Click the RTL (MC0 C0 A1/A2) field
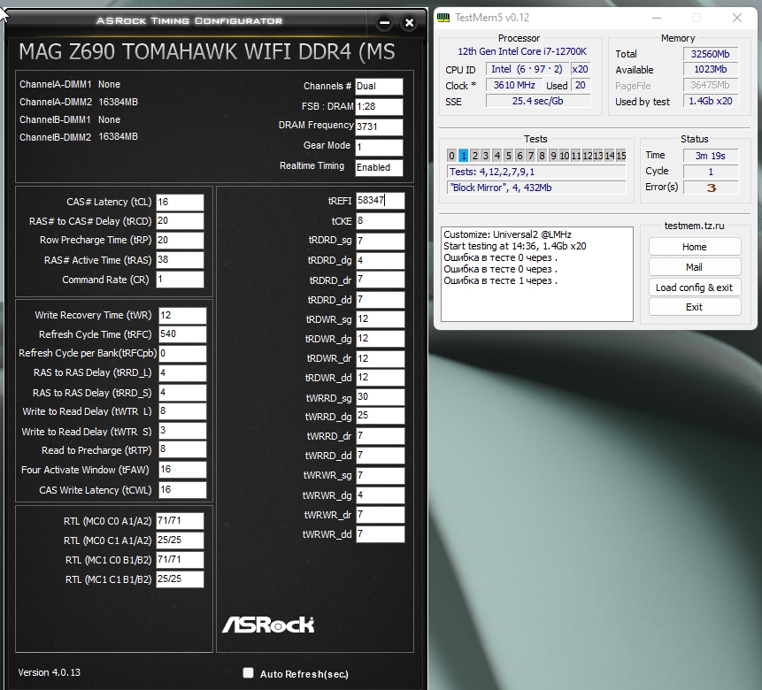This screenshot has height=690, width=762. click(x=180, y=521)
